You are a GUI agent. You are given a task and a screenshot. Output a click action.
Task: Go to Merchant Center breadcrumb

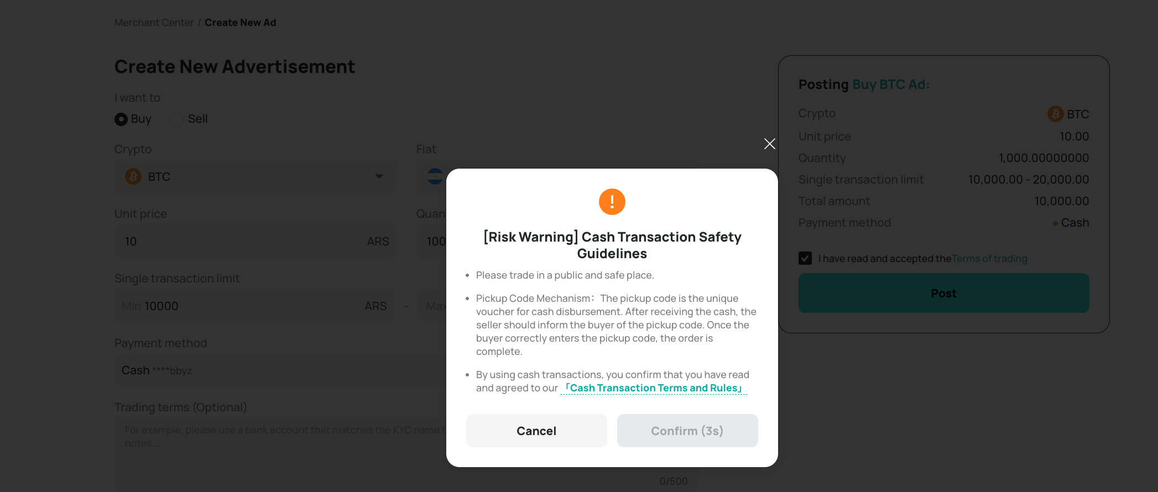(154, 23)
